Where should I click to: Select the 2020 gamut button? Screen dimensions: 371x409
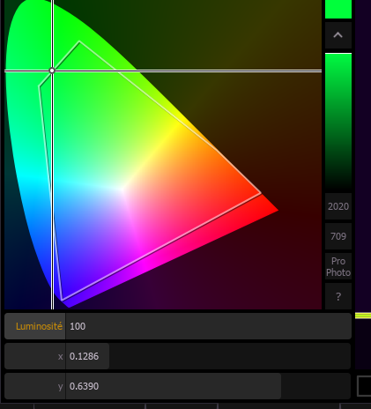[x=338, y=206]
